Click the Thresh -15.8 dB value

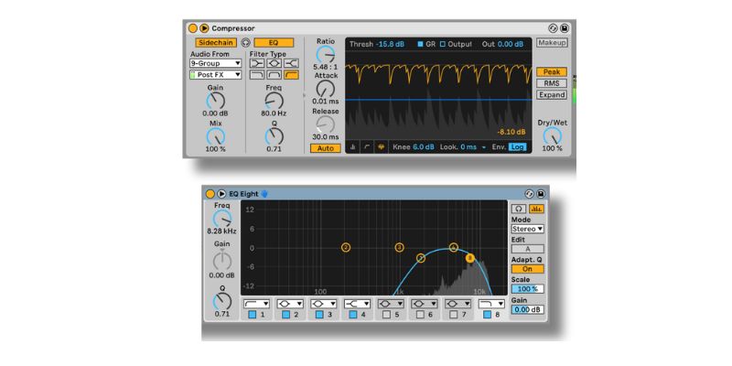pos(391,44)
